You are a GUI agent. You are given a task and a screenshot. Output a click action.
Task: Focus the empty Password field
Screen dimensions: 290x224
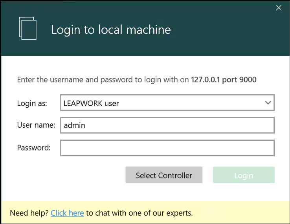(167, 148)
